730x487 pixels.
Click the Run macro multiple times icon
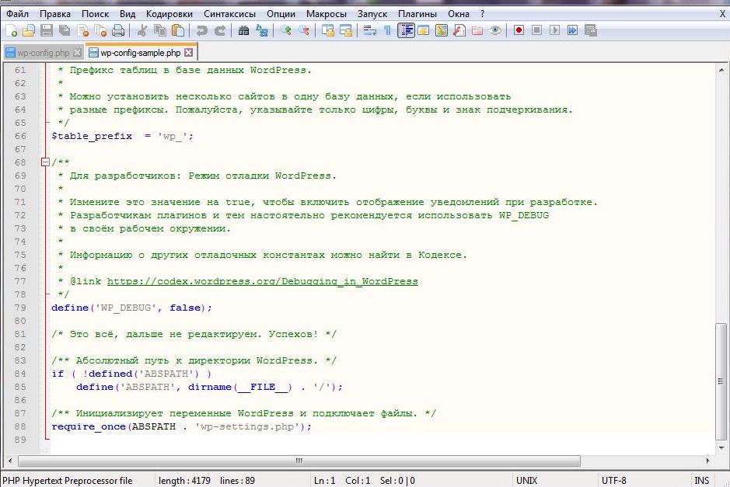tap(572, 31)
